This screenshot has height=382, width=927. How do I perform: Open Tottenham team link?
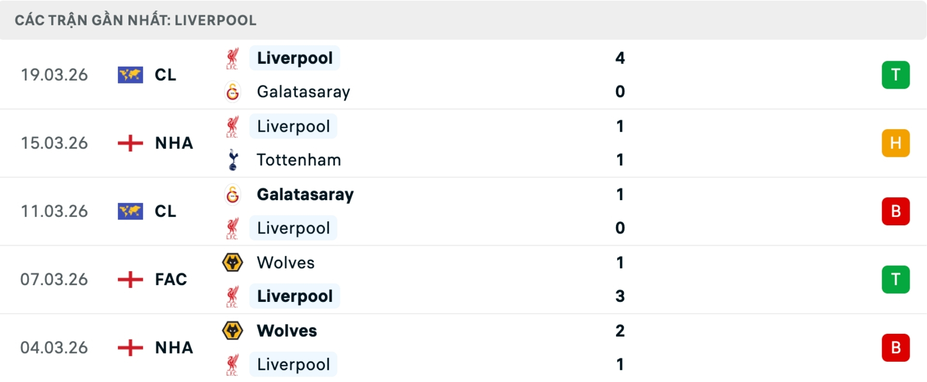(x=298, y=160)
